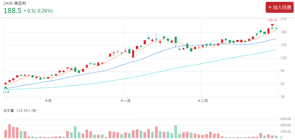The image size is (295, 140).
Task: Select the 十二月 label on the time axis
Action: [x=203, y=101]
